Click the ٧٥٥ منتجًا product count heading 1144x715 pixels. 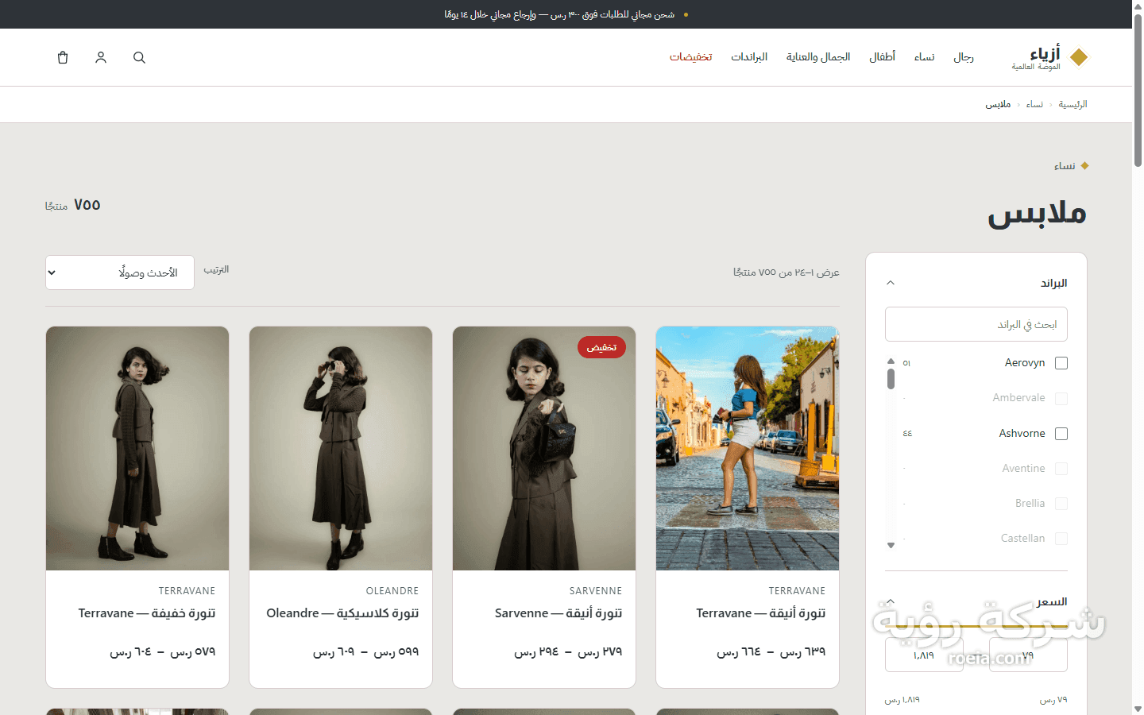(73, 205)
